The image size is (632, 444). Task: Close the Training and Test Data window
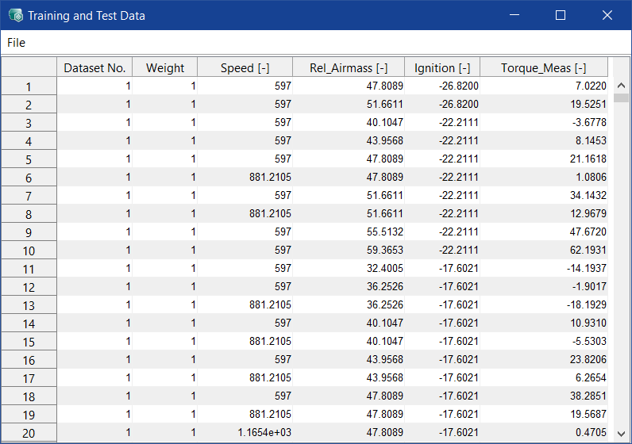point(607,15)
